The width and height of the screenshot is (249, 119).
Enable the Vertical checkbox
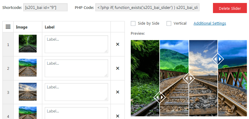(x=169, y=23)
